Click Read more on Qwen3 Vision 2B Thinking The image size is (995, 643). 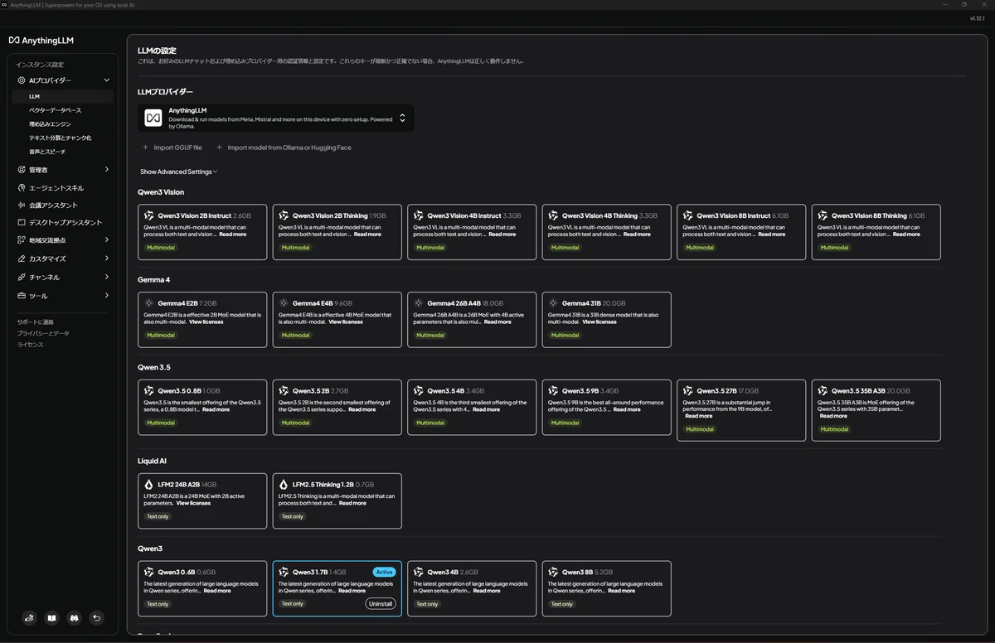(x=367, y=234)
